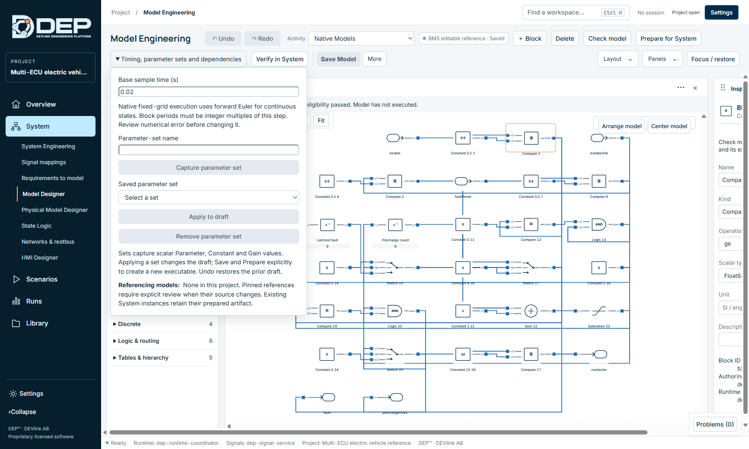Click the Runs bar chart icon
The height and width of the screenshot is (449, 749).
coord(16,301)
